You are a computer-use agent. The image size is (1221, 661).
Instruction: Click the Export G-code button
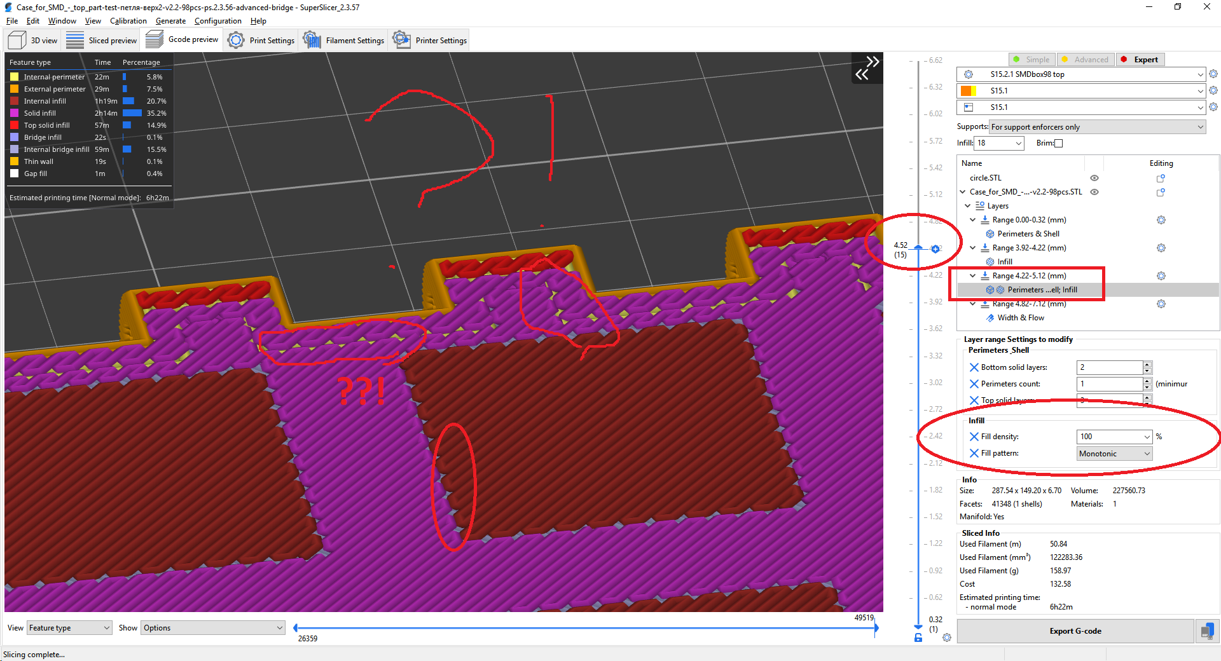pos(1075,630)
